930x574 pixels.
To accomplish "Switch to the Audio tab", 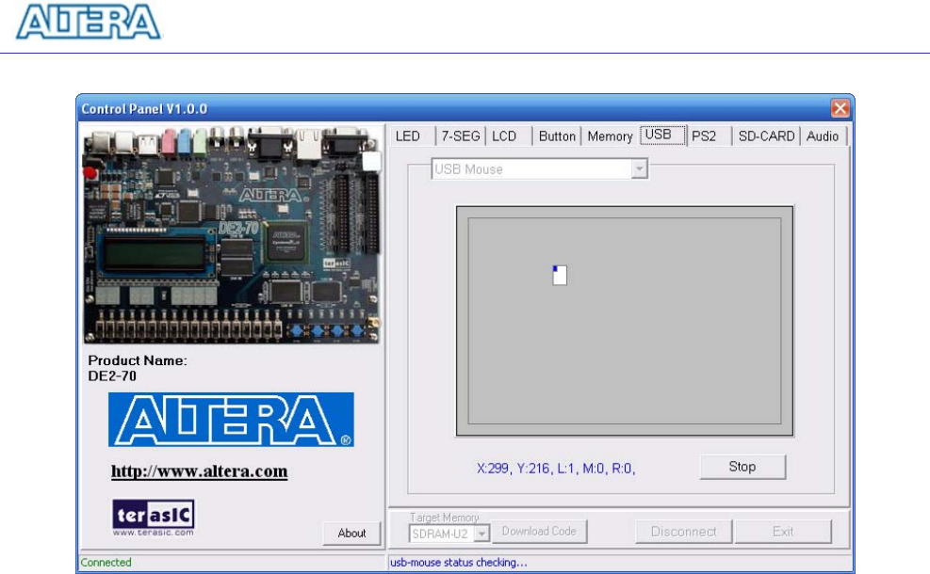I will click(824, 136).
